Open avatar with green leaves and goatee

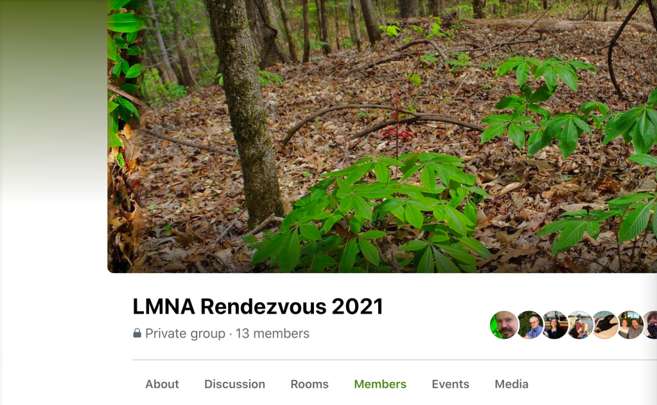tap(504, 325)
